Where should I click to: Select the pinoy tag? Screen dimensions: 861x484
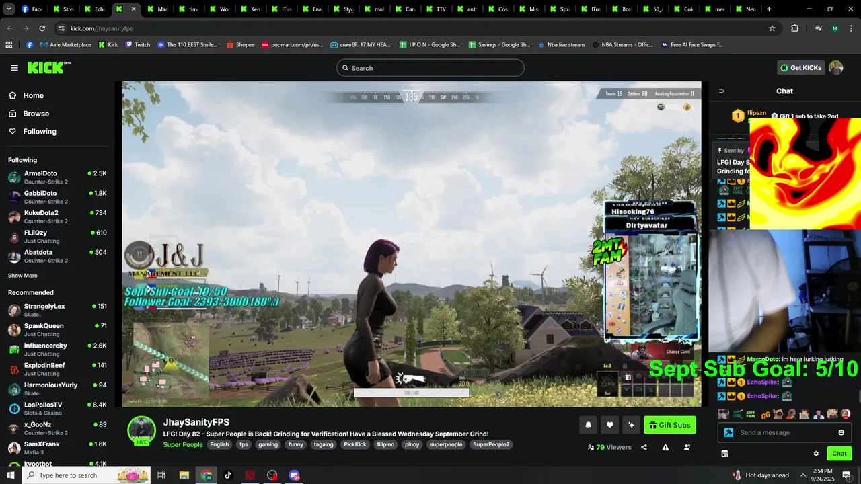tap(412, 444)
